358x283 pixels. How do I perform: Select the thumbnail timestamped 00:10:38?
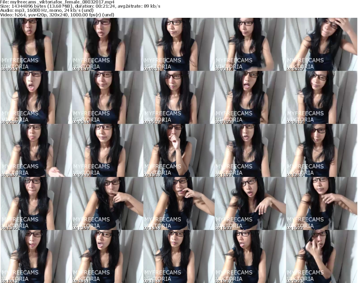(179, 150)
